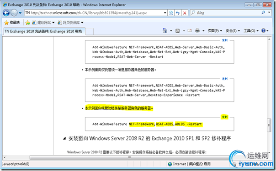The width and height of the screenshot is (276, 171).
Task: Click the highlighted NET-Framework code text
Action: [142, 124]
